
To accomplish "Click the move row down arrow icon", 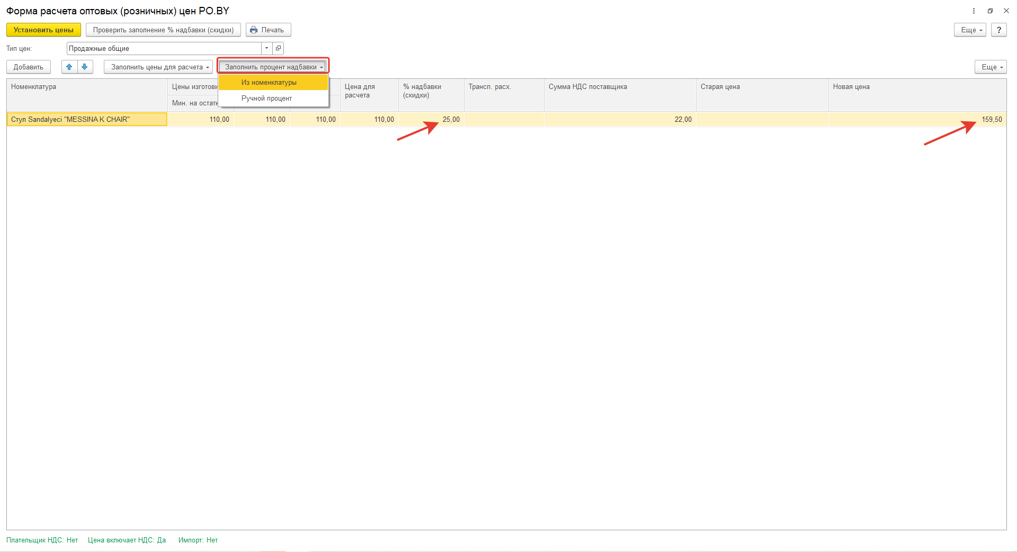I will pyautogui.click(x=85, y=67).
